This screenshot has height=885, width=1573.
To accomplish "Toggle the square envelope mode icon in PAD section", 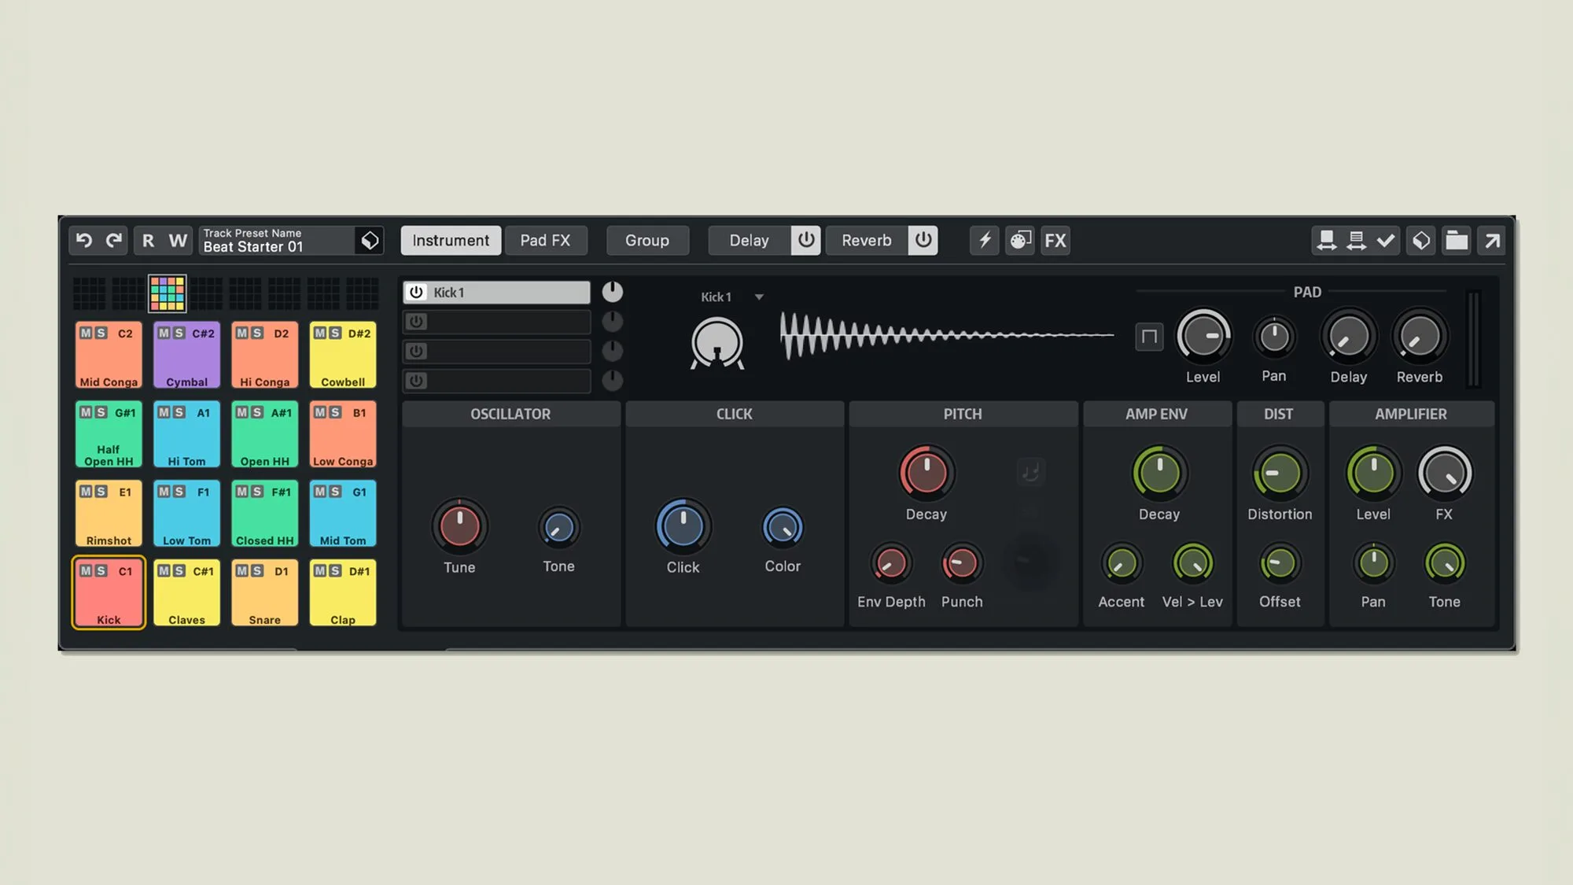I will coord(1149,337).
